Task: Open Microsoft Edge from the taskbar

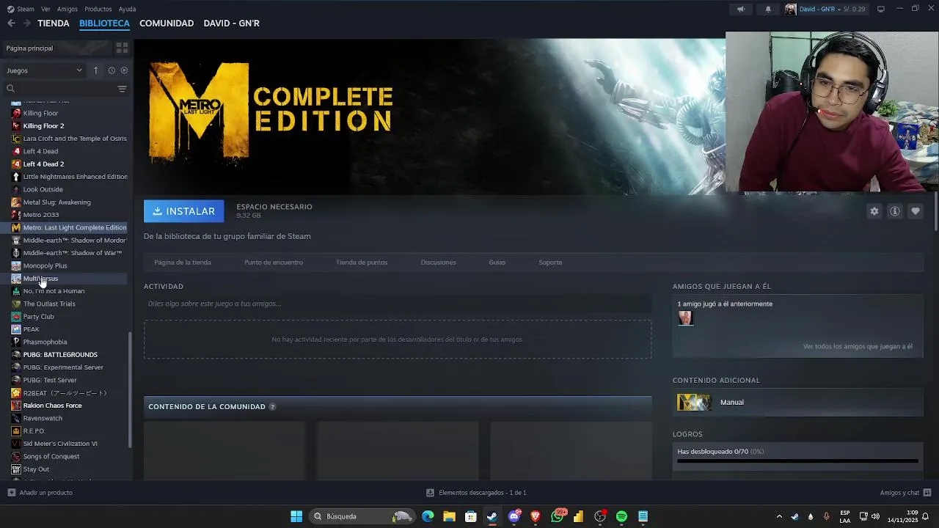Action: click(x=428, y=516)
